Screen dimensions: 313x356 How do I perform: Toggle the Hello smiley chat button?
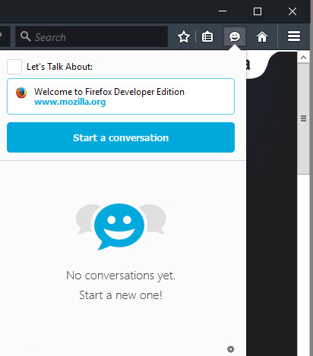235,36
